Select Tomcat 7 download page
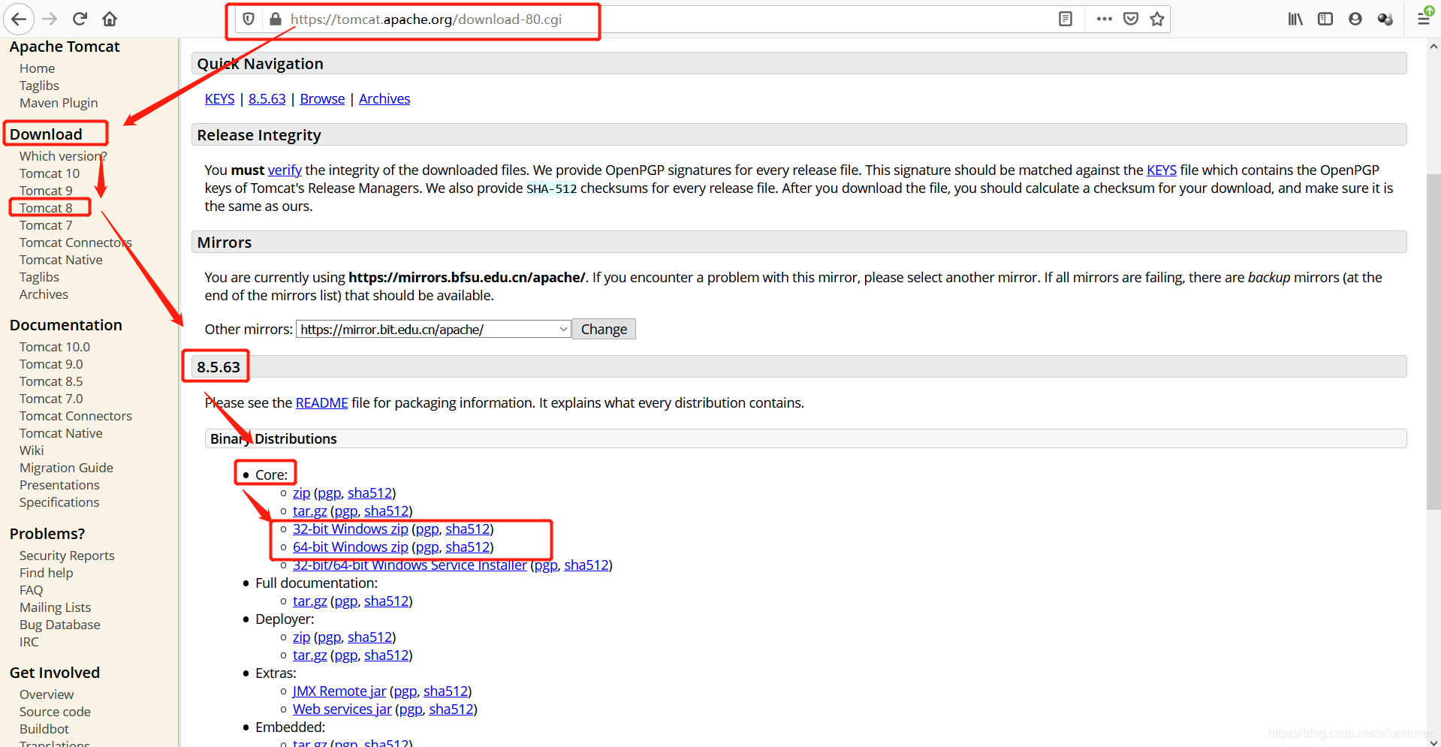The height and width of the screenshot is (747, 1441). [46, 225]
